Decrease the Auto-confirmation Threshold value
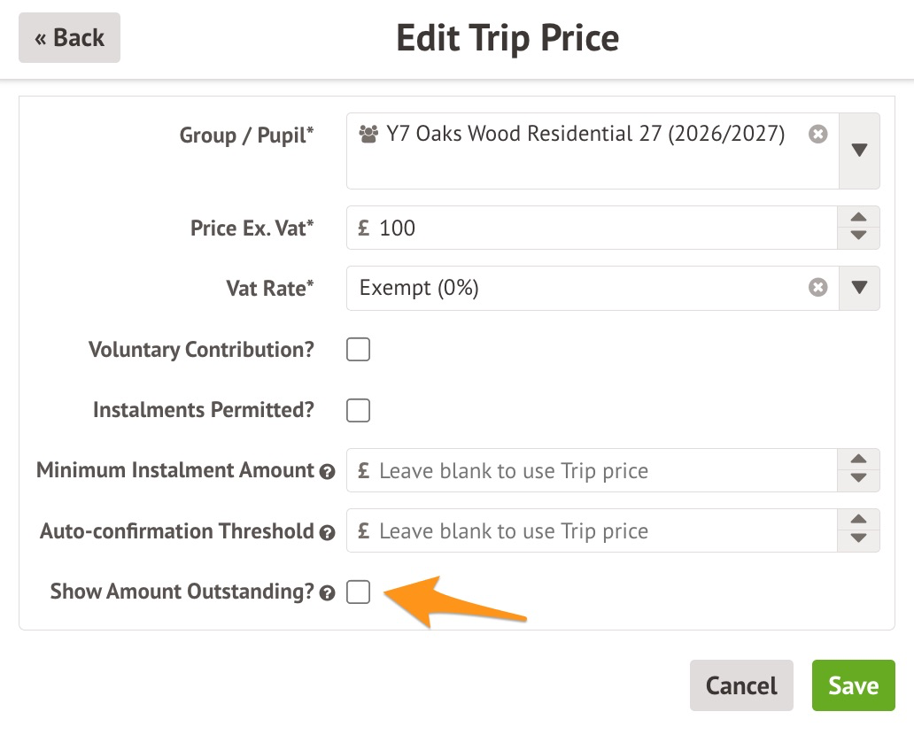914x735 pixels. 857,540
